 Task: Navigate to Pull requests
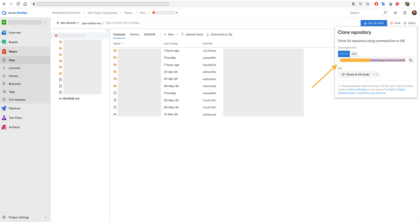[17, 99]
